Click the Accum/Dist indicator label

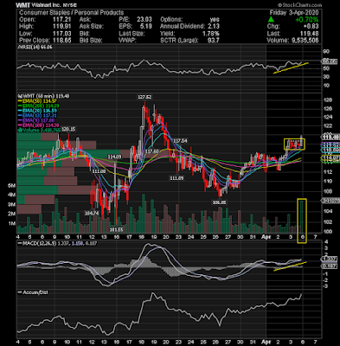click(33, 292)
